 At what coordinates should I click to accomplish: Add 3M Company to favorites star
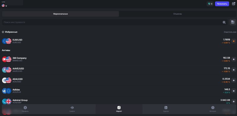pos(234,59)
